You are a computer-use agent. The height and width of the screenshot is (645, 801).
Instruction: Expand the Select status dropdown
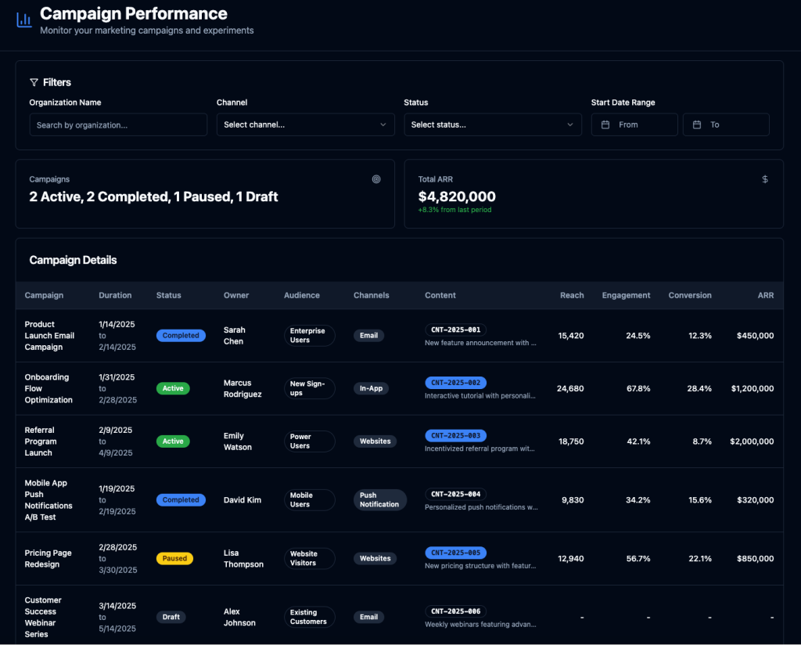[x=492, y=124]
